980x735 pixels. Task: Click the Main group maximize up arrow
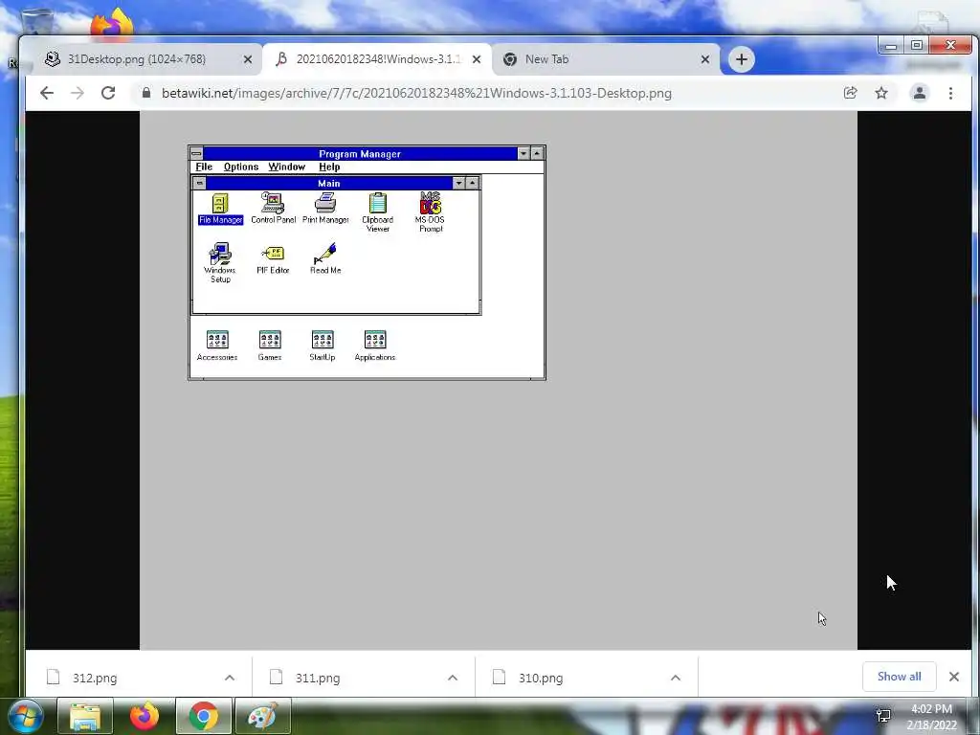(473, 183)
